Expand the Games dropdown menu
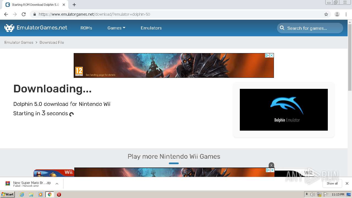The width and height of the screenshot is (352, 198). (x=116, y=28)
